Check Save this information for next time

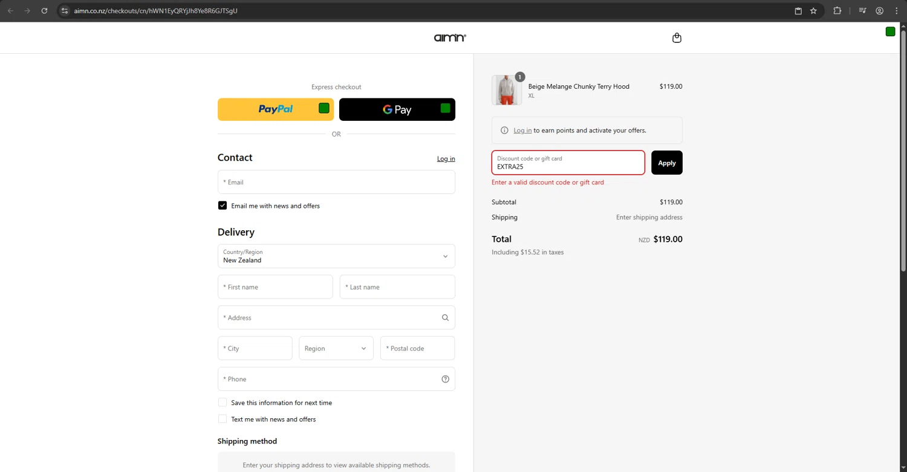pyautogui.click(x=223, y=402)
